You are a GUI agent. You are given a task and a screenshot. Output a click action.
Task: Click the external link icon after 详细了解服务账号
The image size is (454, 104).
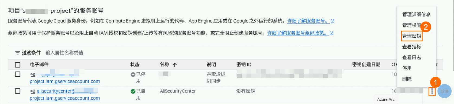coord(333,21)
